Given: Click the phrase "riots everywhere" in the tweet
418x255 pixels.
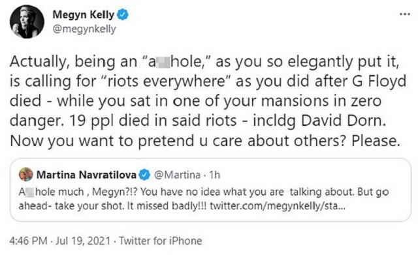Looking at the screenshot, I should [x=166, y=82].
